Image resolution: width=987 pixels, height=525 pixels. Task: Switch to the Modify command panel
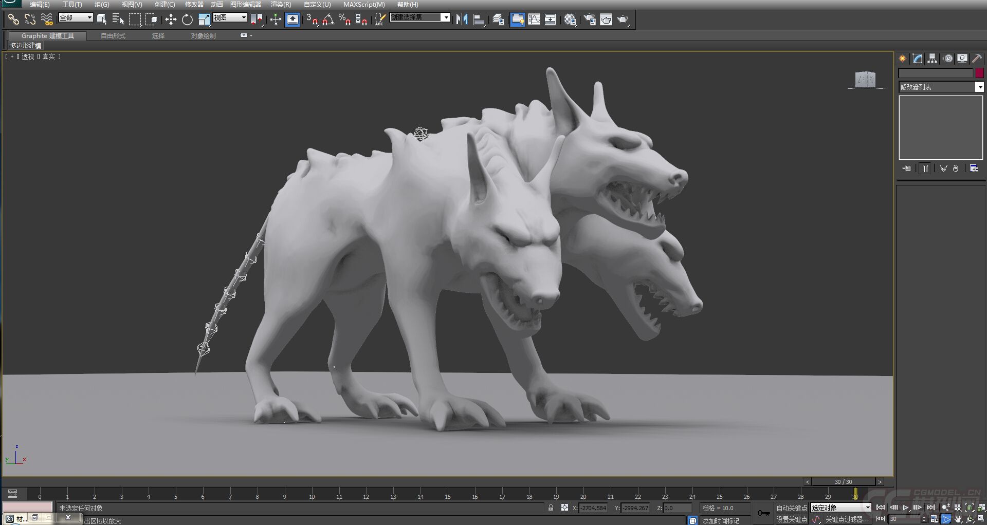click(x=918, y=59)
